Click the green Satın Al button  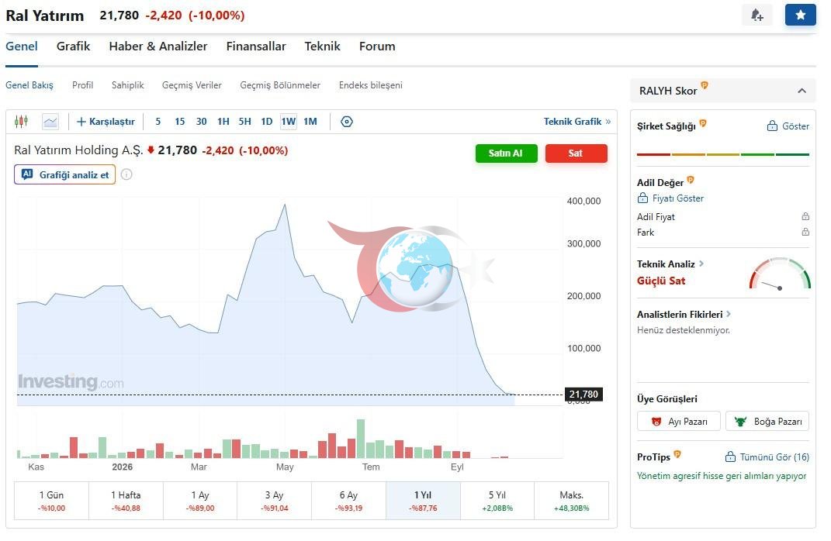pyautogui.click(x=506, y=153)
